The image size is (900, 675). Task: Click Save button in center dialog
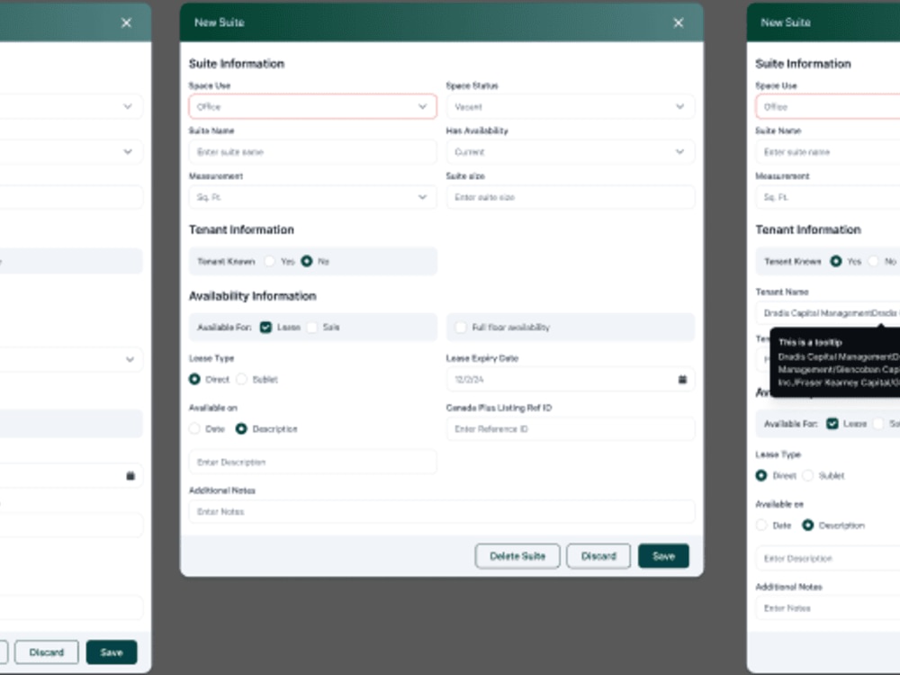click(663, 556)
